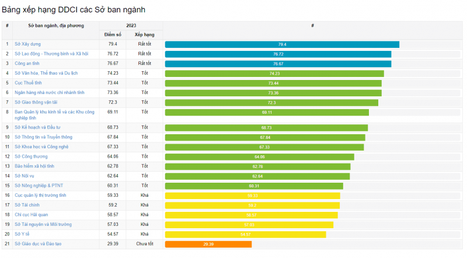Click the Sở Tài chính link
Screen dimensions: 467x258
pyautogui.click(x=28, y=205)
